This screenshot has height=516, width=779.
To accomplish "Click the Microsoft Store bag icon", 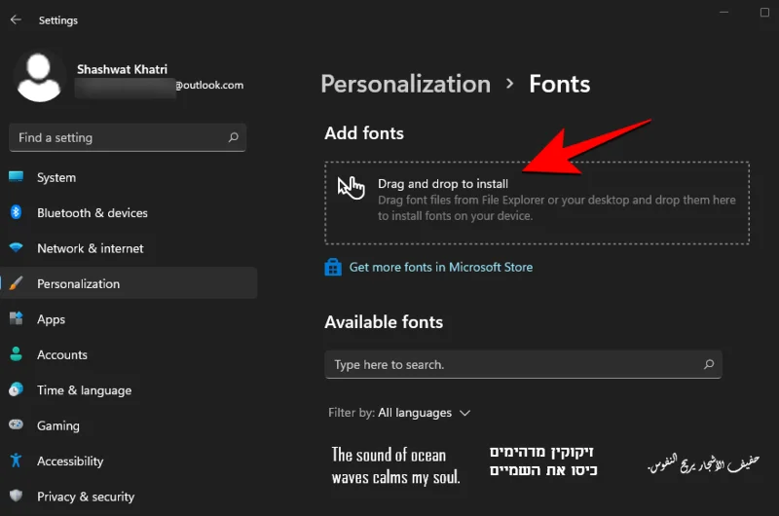I will pos(333,267).
